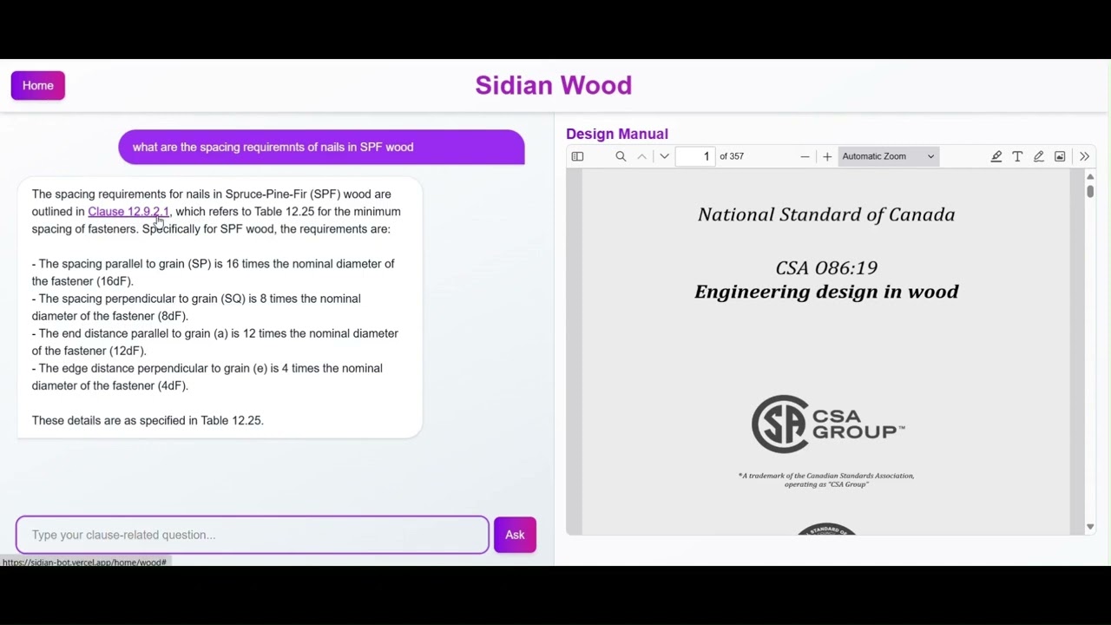Click the clause question input field
The image size is (1111, 625).
tap(253, 535)
